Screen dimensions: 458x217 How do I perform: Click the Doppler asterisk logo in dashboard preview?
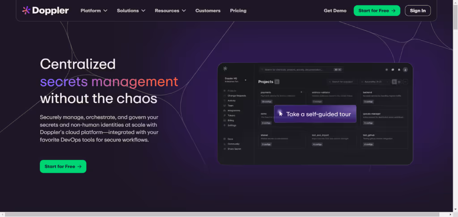click(225, 69)
